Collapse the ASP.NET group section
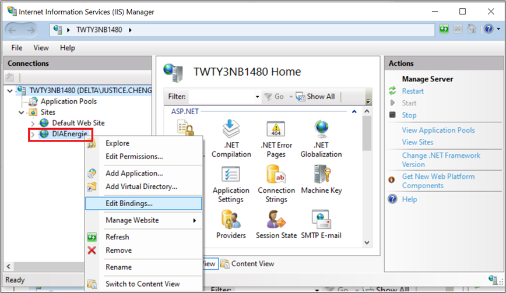 point(354,111)
